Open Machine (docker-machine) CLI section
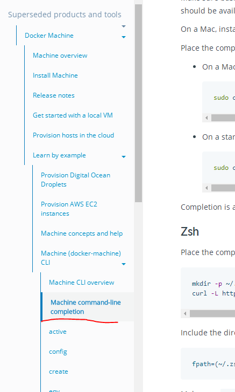The height and width of the screenshot is (392, 235). click(81, 258)
